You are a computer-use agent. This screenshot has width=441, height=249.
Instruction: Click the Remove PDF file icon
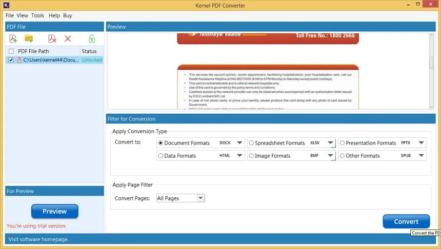[52, 38]
